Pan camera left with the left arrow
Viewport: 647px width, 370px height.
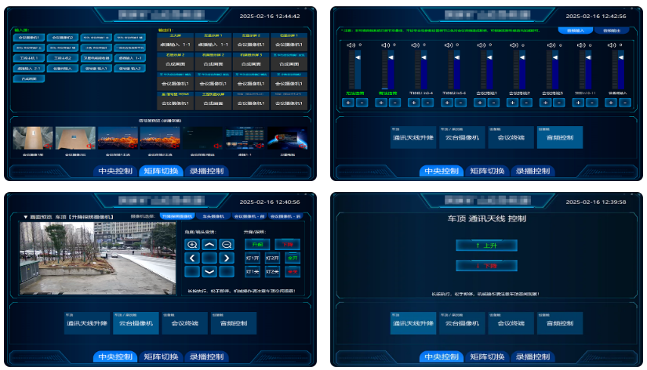(x=192, y=258)
